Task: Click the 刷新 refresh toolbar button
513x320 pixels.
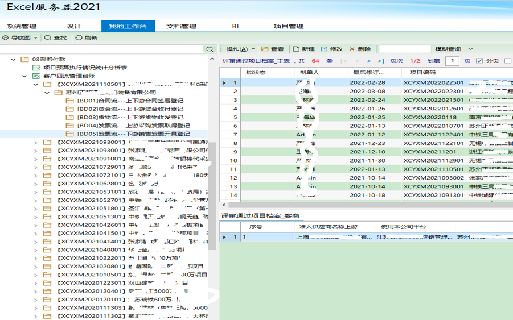Action: tap(87, 38)
